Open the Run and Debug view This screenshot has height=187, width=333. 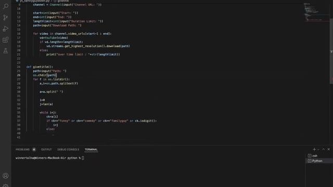coord(6,29)
